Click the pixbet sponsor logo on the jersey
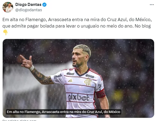The image size is (156, 121). pos(79,97)
